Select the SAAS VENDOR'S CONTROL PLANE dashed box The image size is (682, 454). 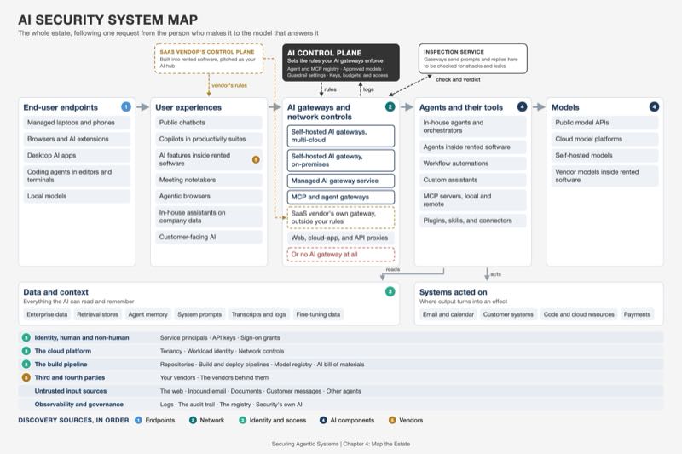pos(209,58)
